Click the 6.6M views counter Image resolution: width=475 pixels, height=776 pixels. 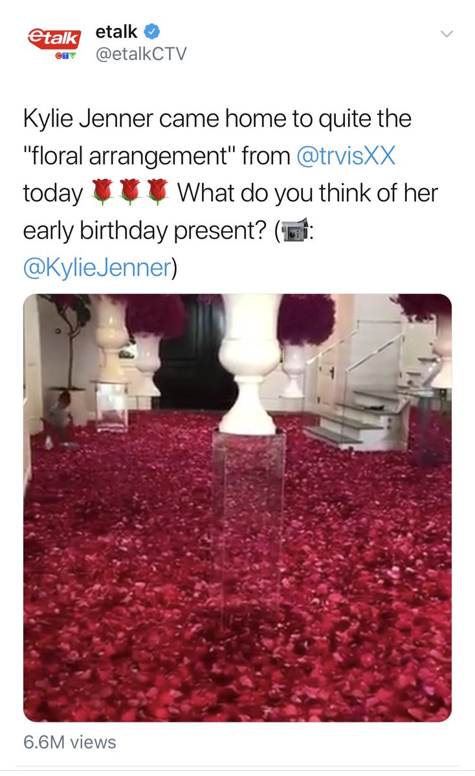(x=70, y=742)
